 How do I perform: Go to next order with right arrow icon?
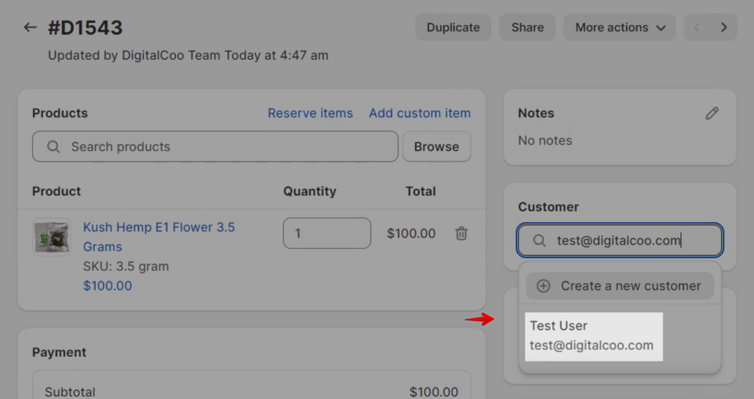pos(724,27)
